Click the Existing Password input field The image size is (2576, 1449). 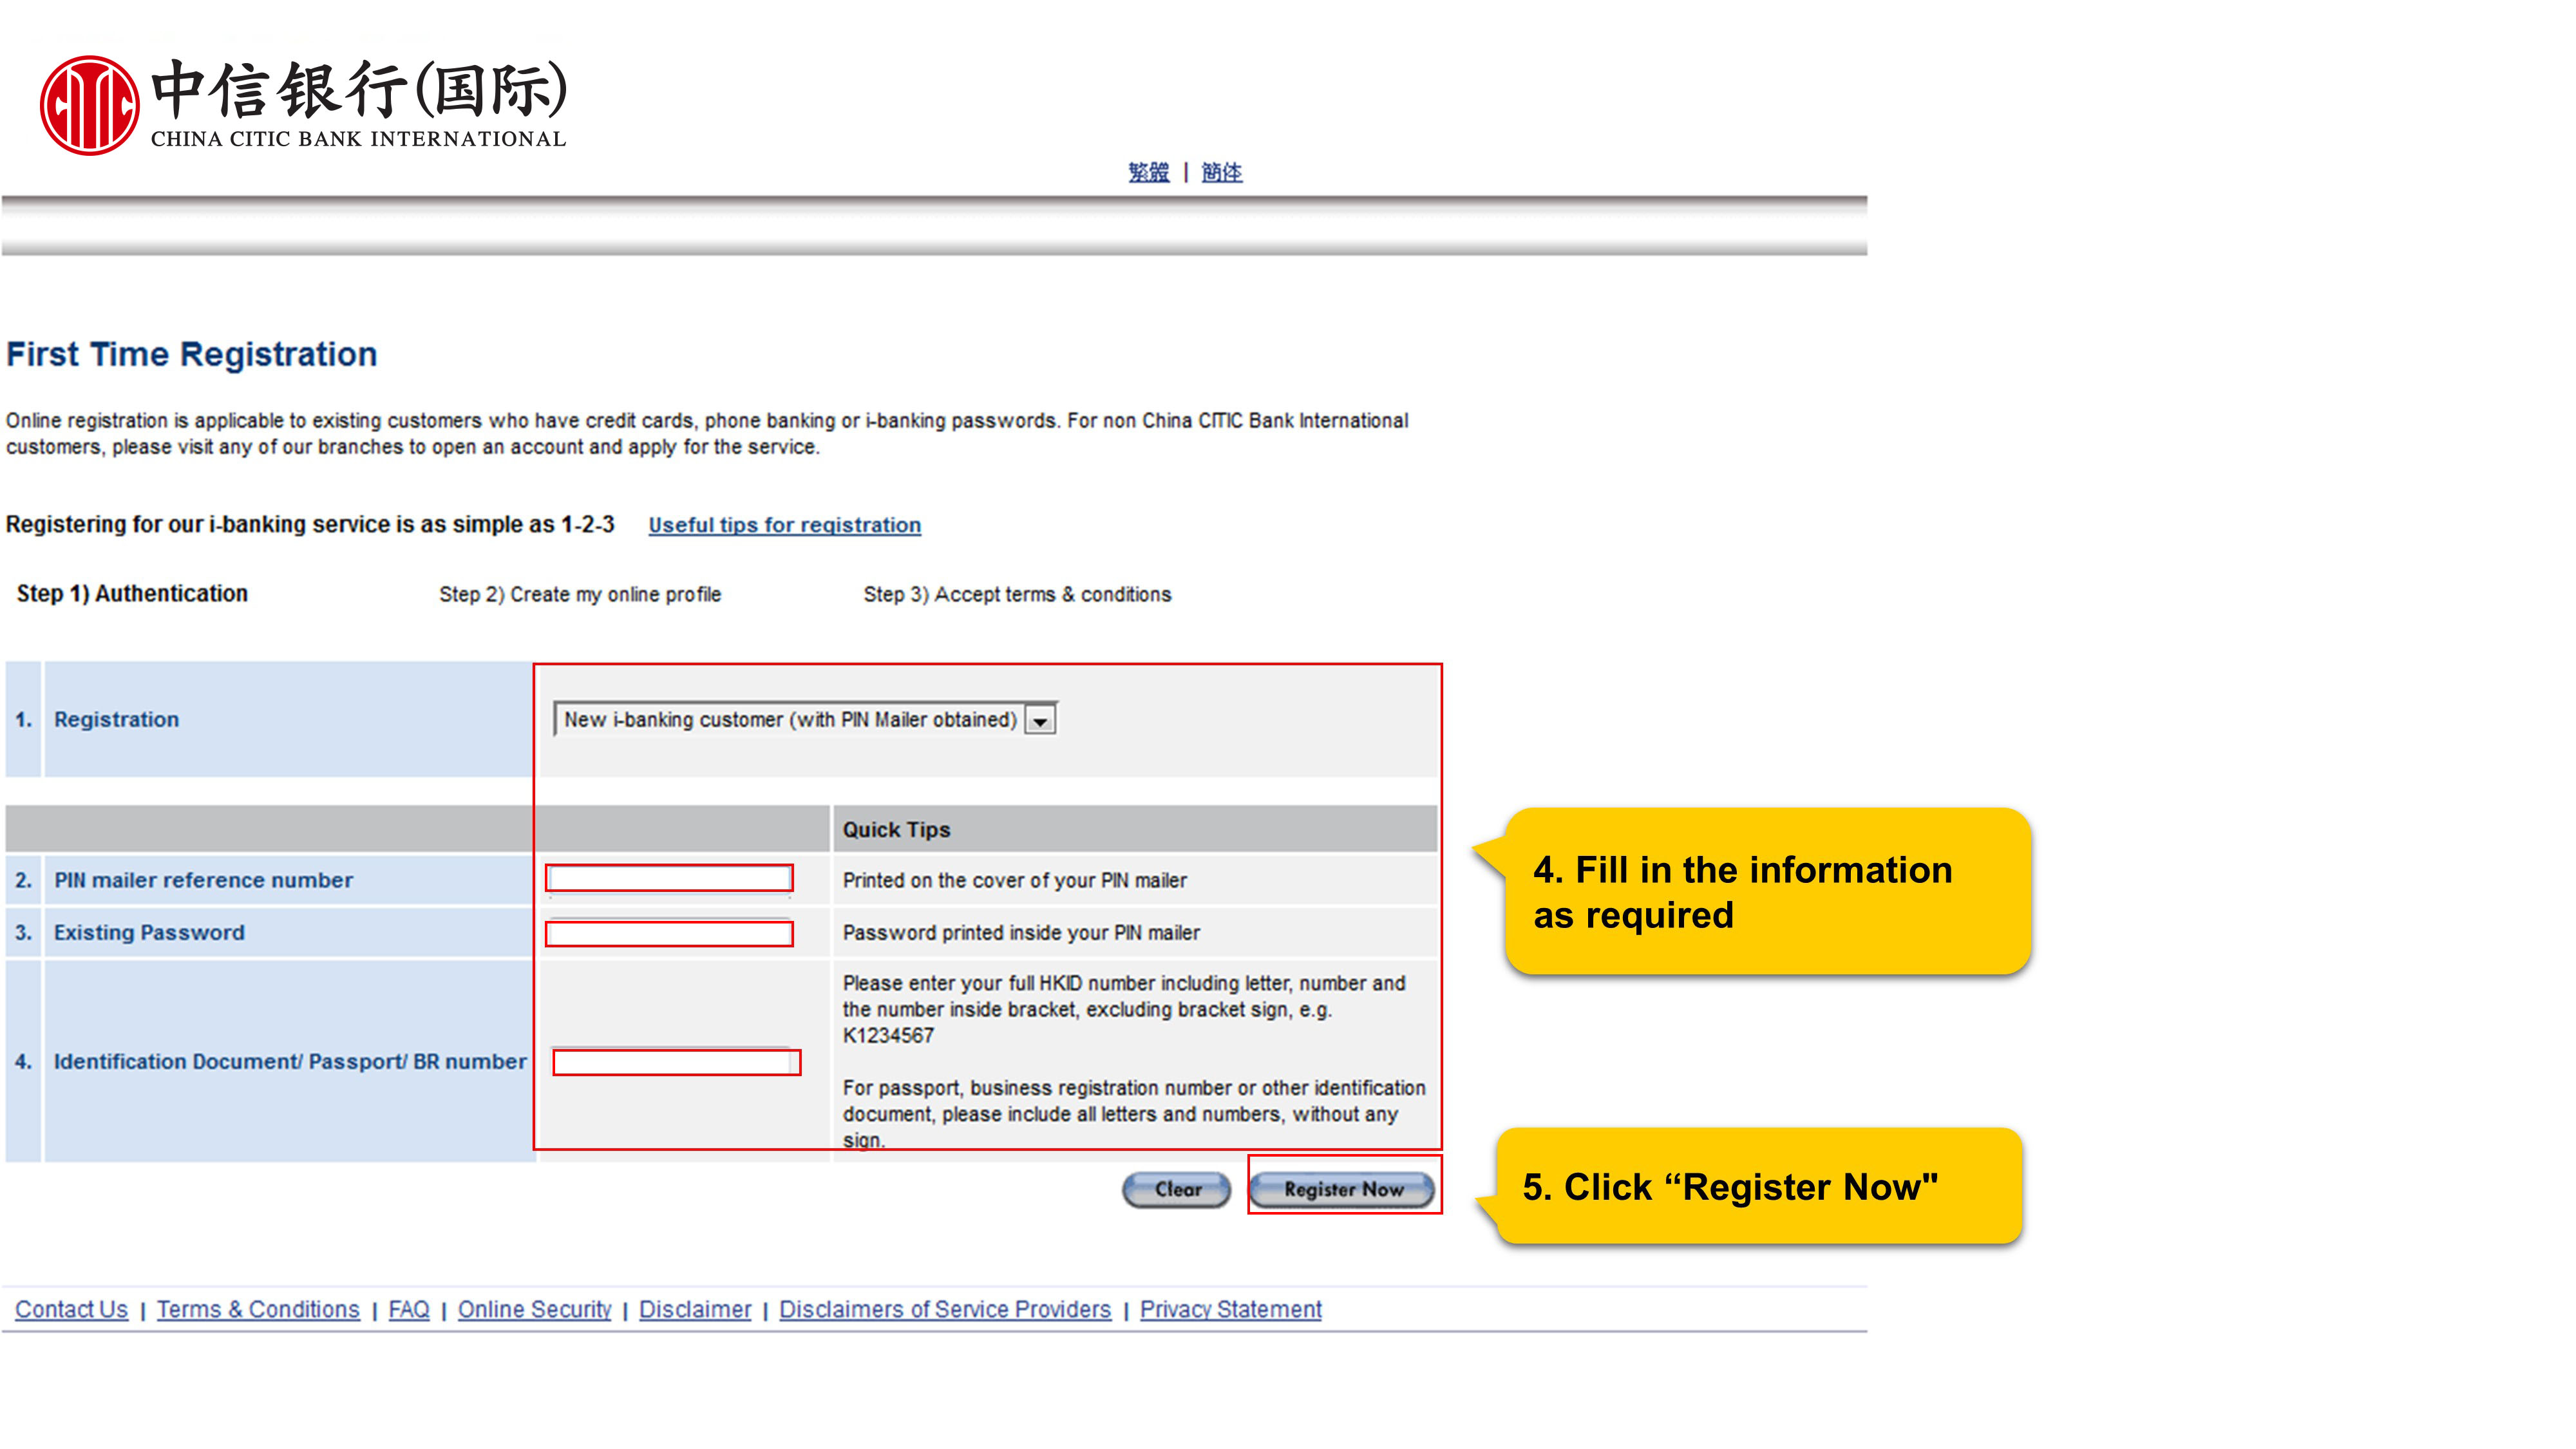pyautogui.click(x=674, y=933)
